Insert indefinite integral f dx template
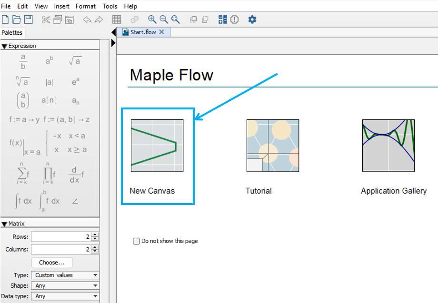The image size is (438, 303). tap(23, 201)
